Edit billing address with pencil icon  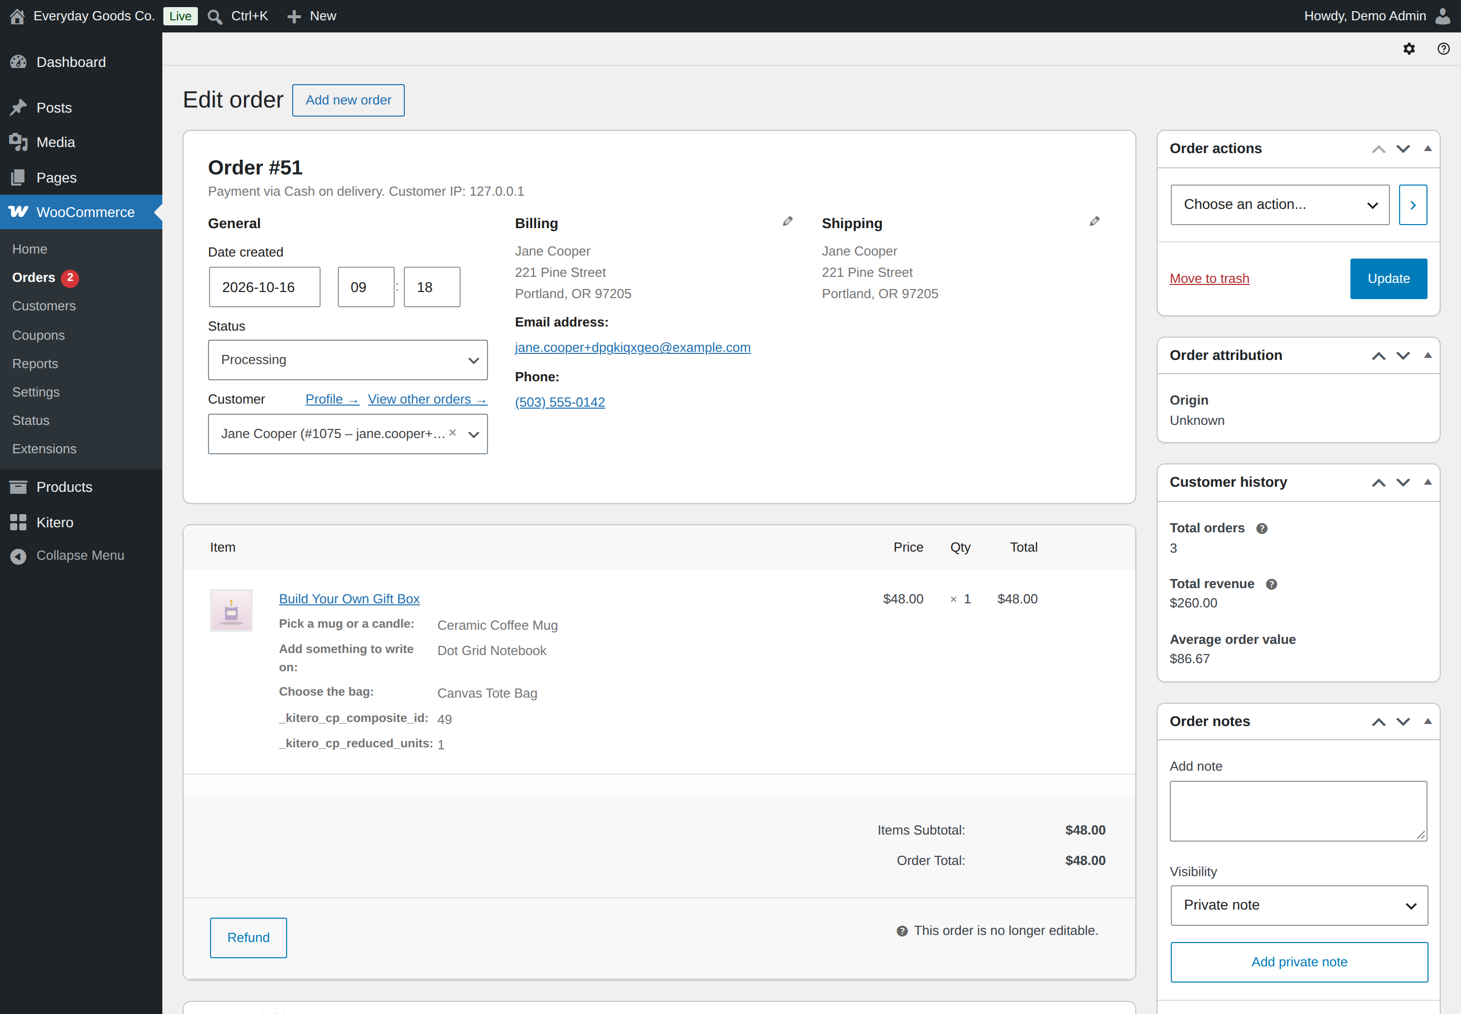pos(788,221)
